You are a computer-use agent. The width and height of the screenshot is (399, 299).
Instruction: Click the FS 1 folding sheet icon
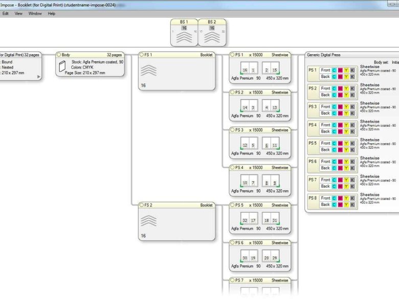click(x=148, y=71)
